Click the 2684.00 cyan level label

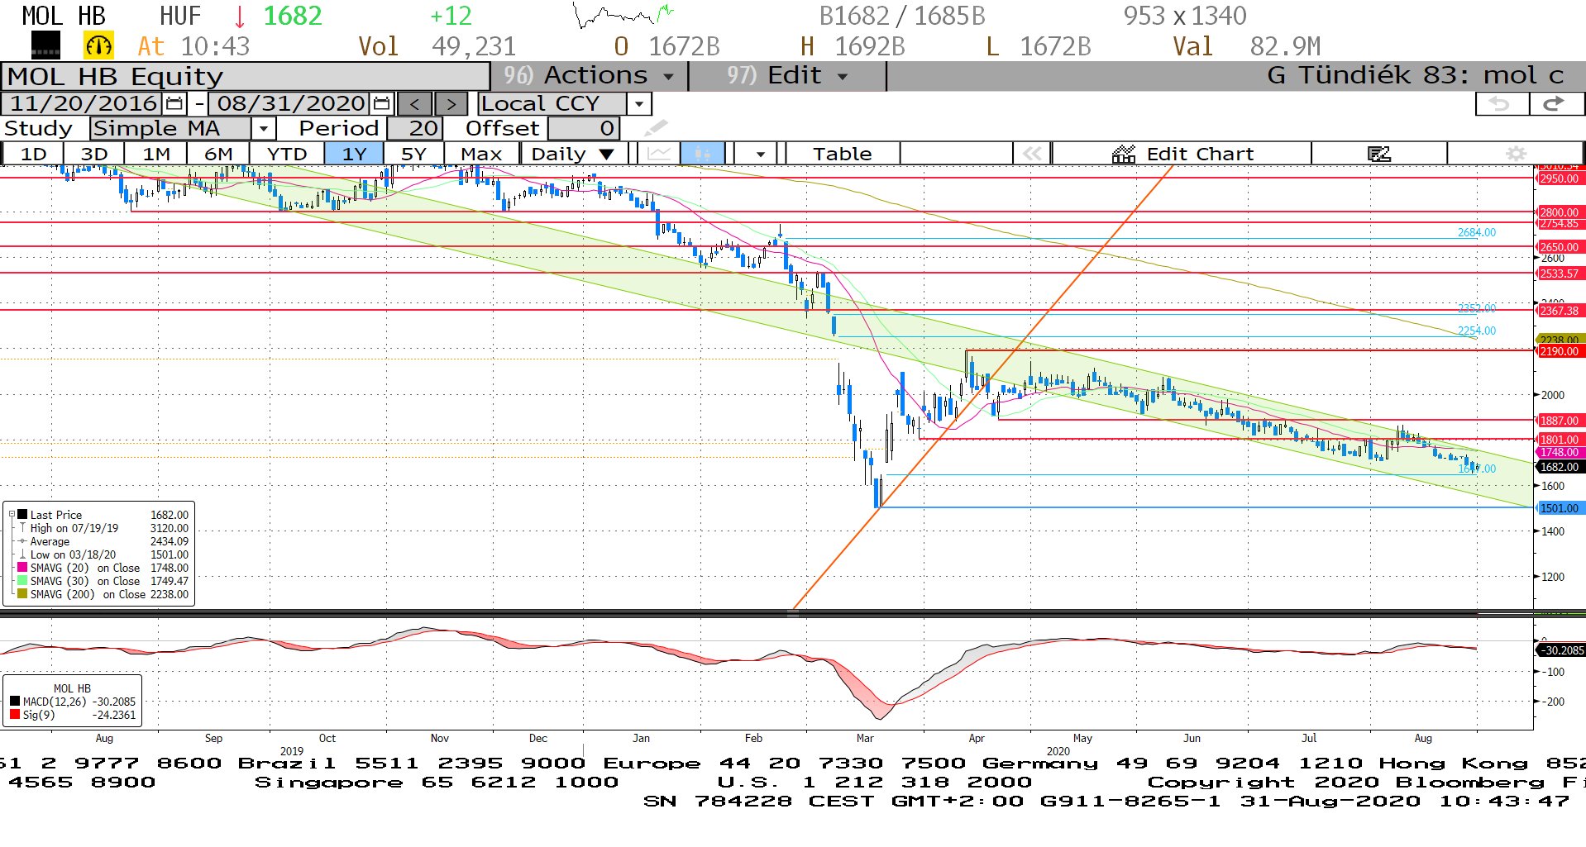tap(1476, 232)
